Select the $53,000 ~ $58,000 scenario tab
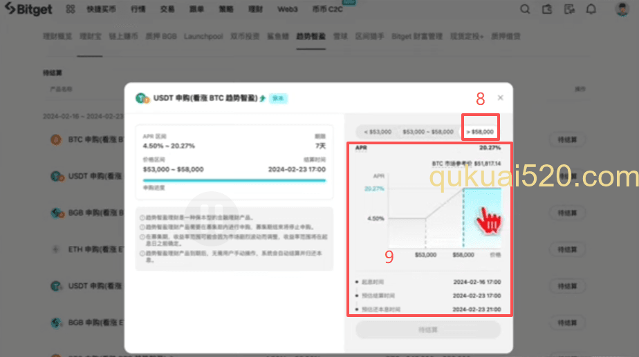Viewport: 639px width, 357px height. 428,131
